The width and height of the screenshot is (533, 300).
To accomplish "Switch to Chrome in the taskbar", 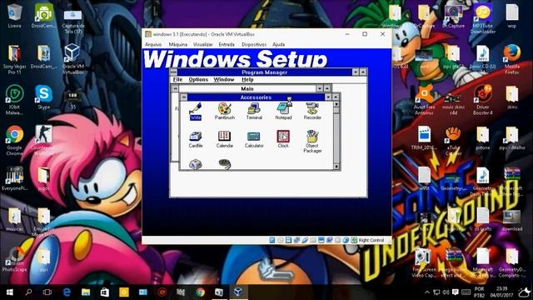I will 200,292.
